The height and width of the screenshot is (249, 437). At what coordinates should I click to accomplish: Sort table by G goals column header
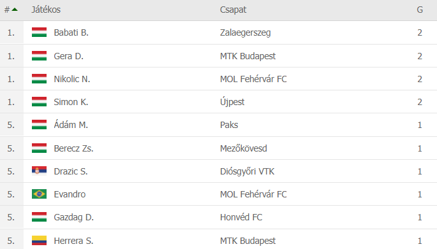[420, 10]
